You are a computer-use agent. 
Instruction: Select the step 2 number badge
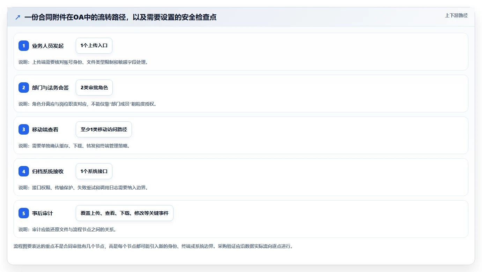point(24,88)
